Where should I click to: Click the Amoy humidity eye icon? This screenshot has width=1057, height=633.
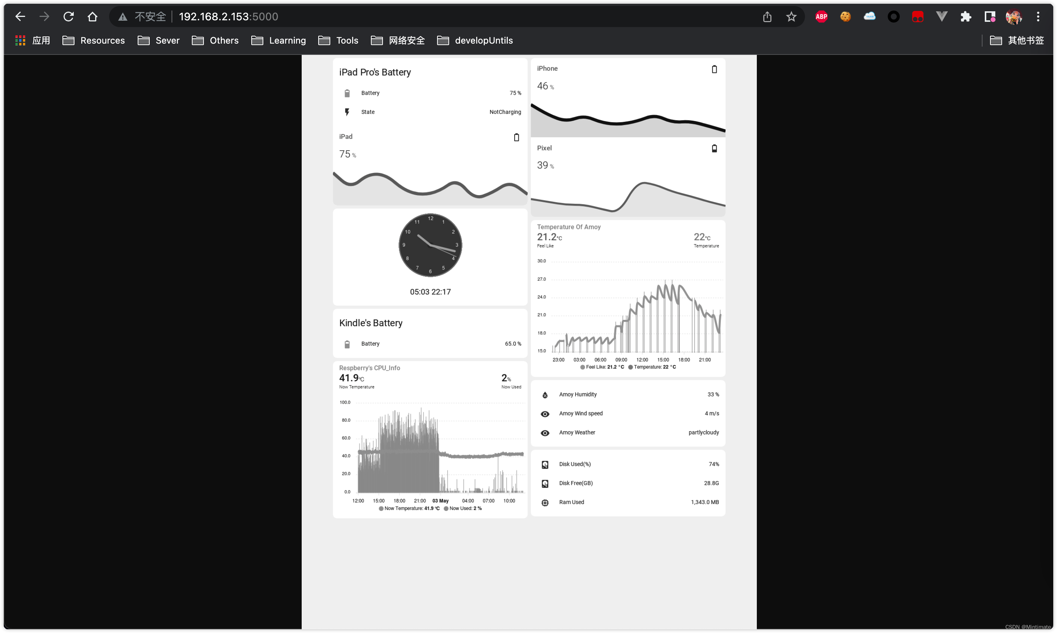pos(545,394)
